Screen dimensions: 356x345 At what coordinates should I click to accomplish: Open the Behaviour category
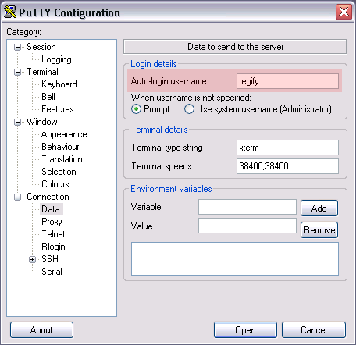(x=60, y=147)
